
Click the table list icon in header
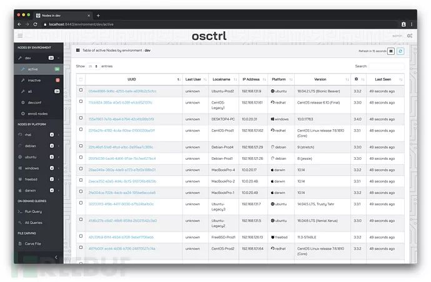(x=78, y=51)
